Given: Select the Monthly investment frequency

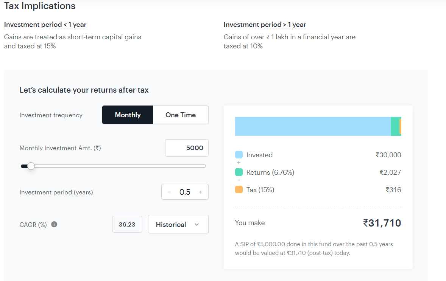Looking at the screenshot, I should coord(128,115).
